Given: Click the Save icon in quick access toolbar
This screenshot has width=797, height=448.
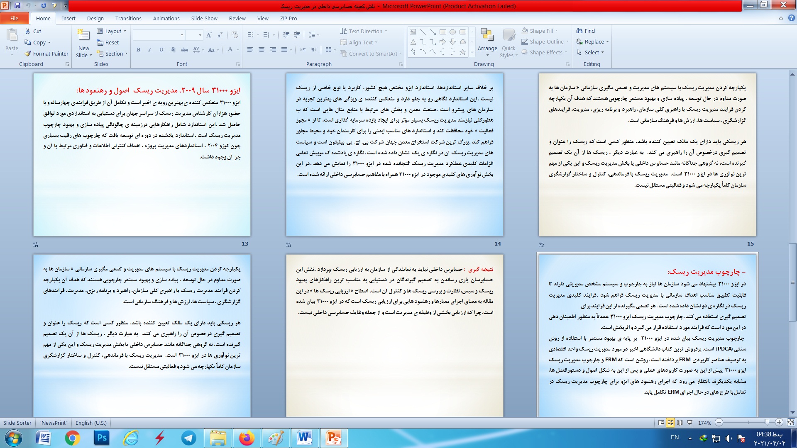Looking at the screenshot, I should [17, 5].
